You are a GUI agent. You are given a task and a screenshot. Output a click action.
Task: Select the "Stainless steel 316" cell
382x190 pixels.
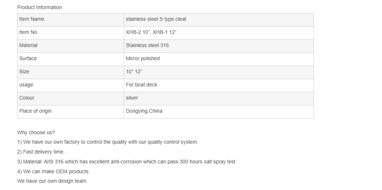coord(147,45)
